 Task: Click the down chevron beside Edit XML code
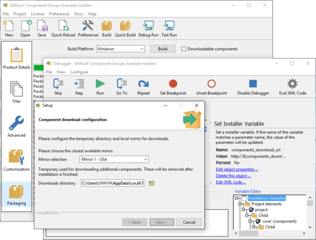point(210,182)
